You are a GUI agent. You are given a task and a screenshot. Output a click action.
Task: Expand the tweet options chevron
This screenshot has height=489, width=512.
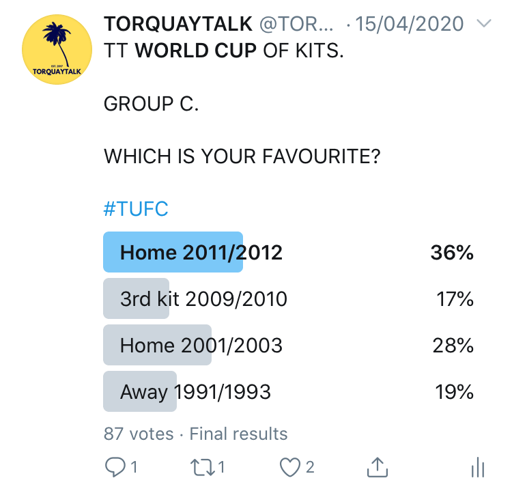(483, 25)
